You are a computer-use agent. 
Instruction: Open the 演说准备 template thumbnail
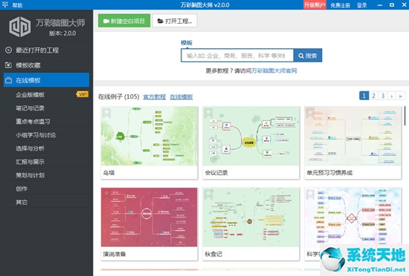click(149, 217)
